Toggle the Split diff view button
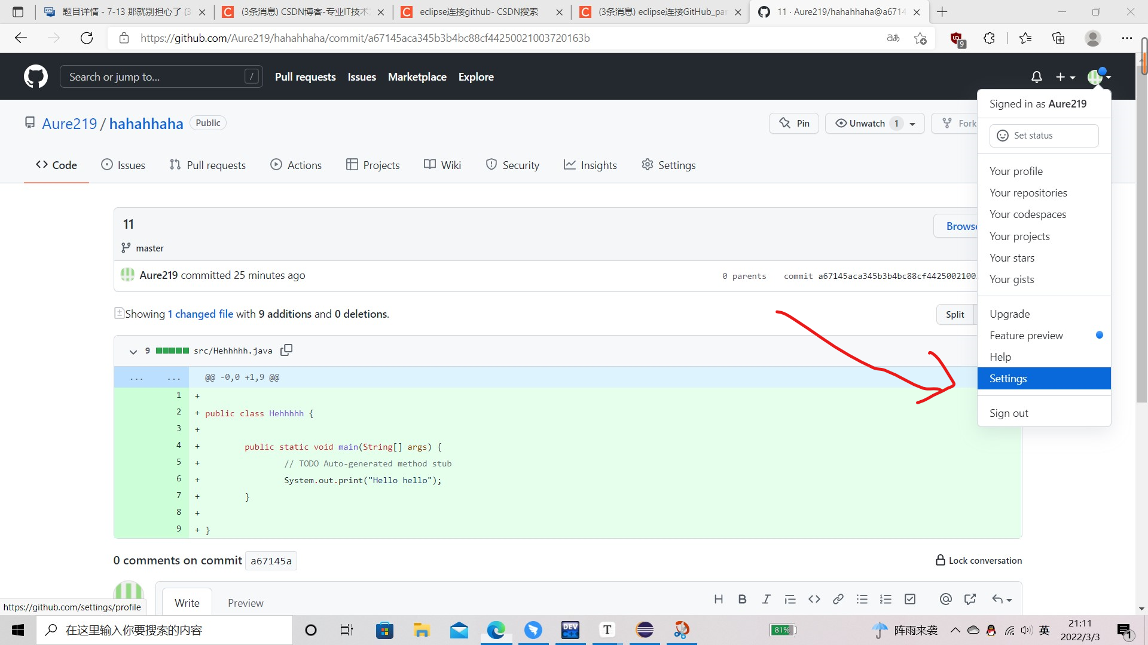Image resolution: width=1148 pixels, height=645 pixels. (955, 314)
